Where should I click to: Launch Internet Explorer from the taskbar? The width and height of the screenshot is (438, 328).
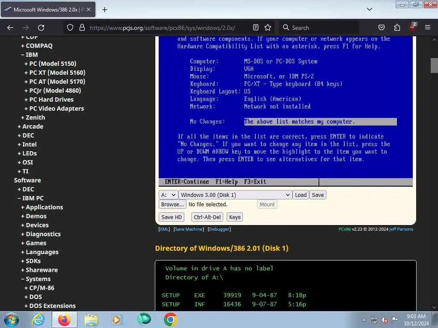tap(38, 319)
